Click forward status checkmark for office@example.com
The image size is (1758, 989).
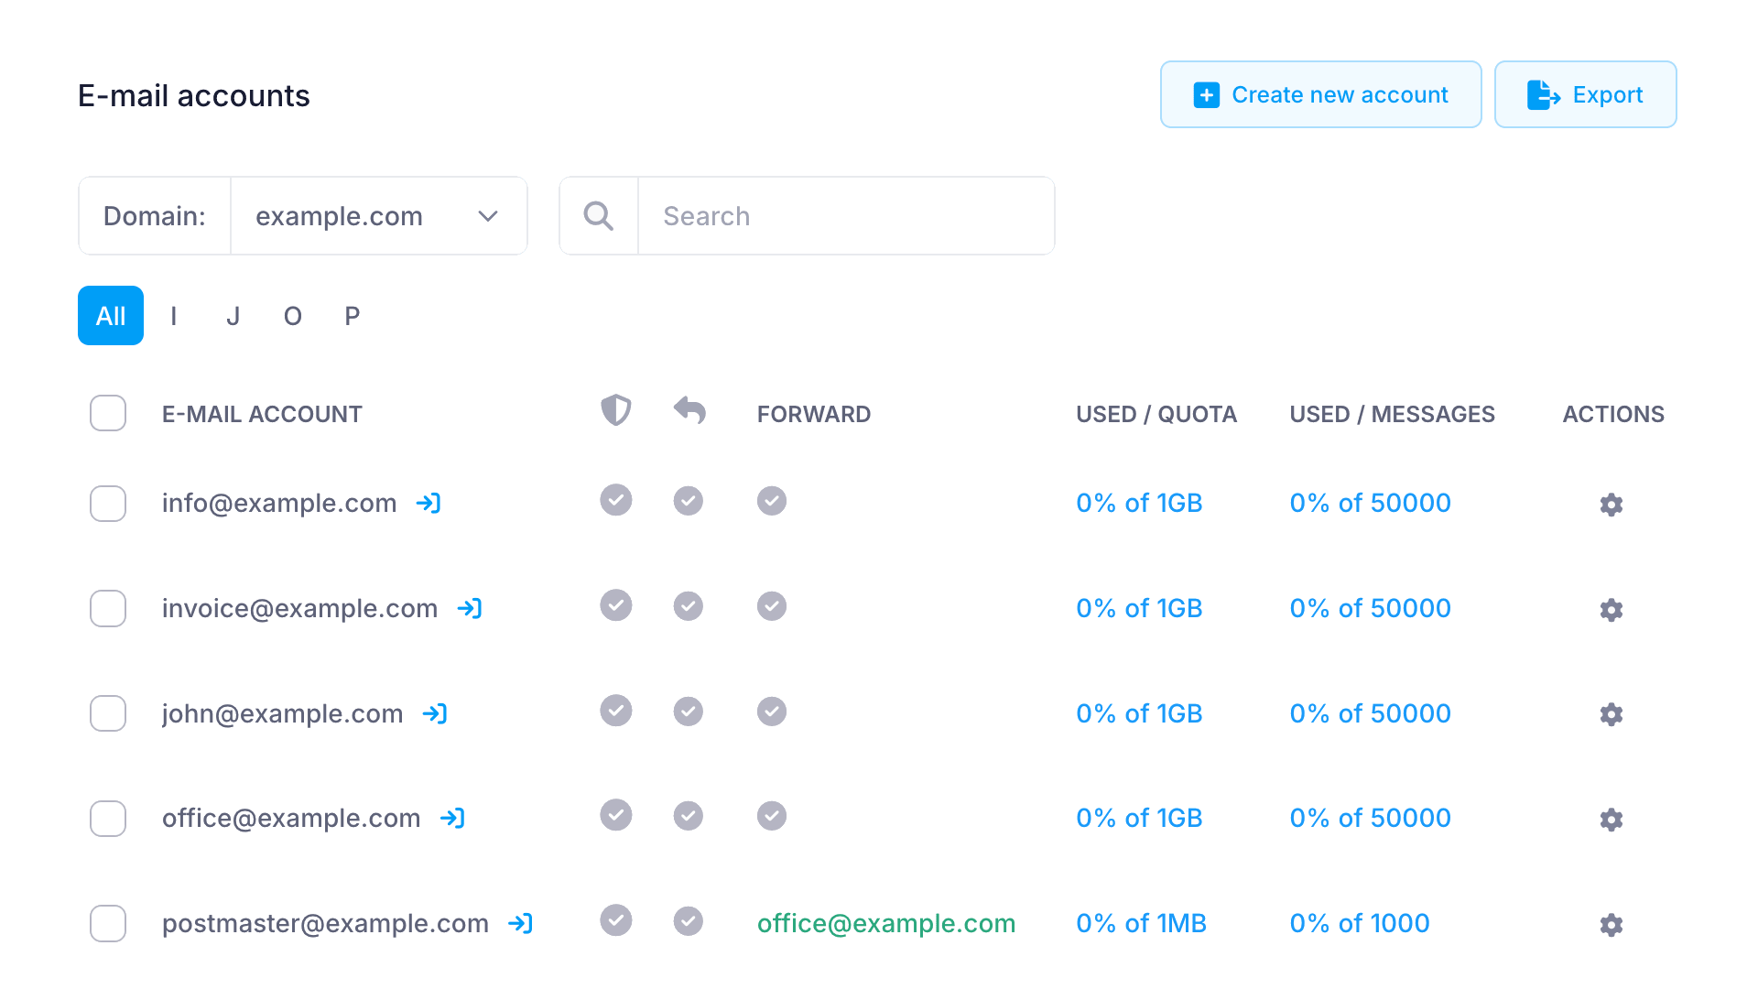(x=772, y=816)
